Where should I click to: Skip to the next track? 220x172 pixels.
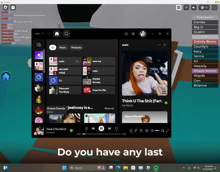pyautogui.click(x=110, y=128)
